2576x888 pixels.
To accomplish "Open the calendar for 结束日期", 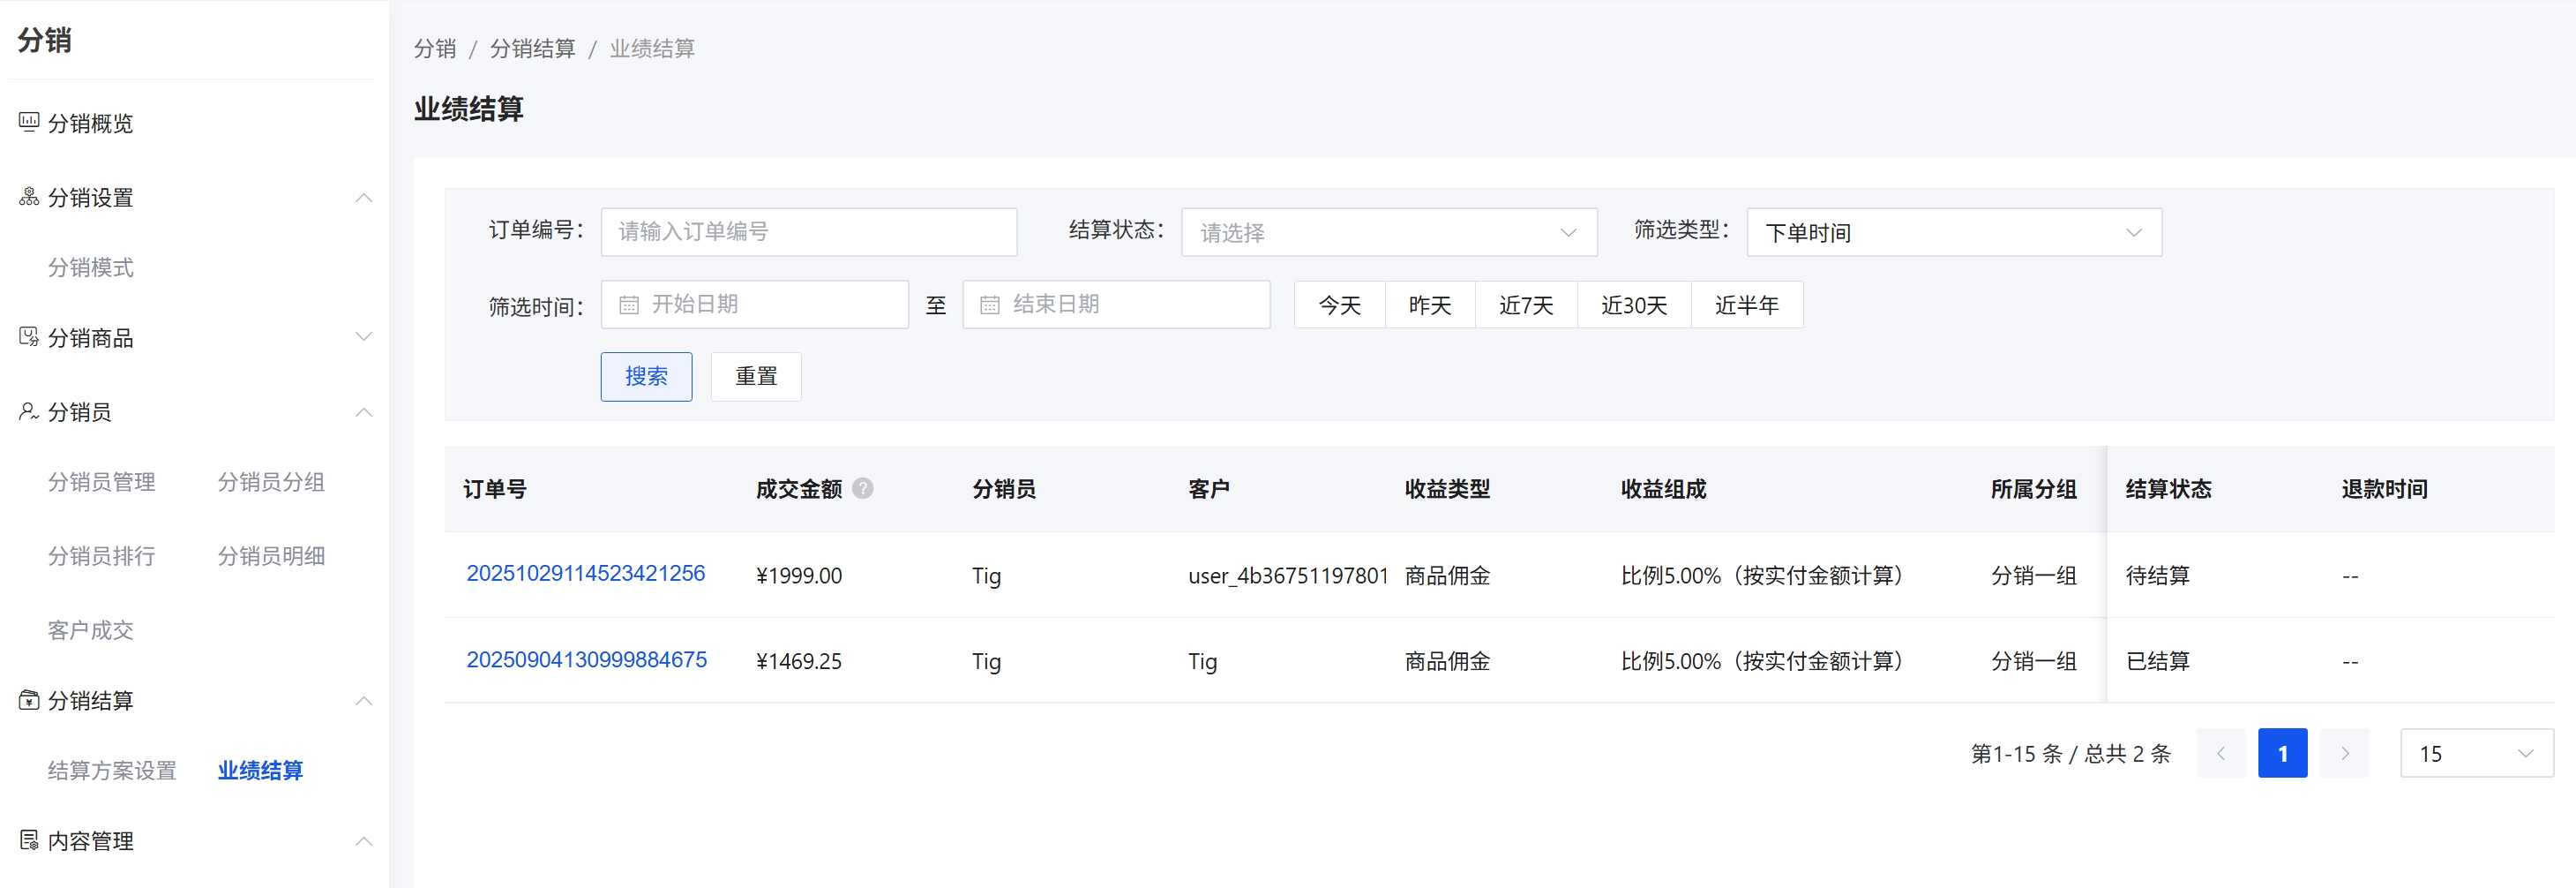I will 991,305.
